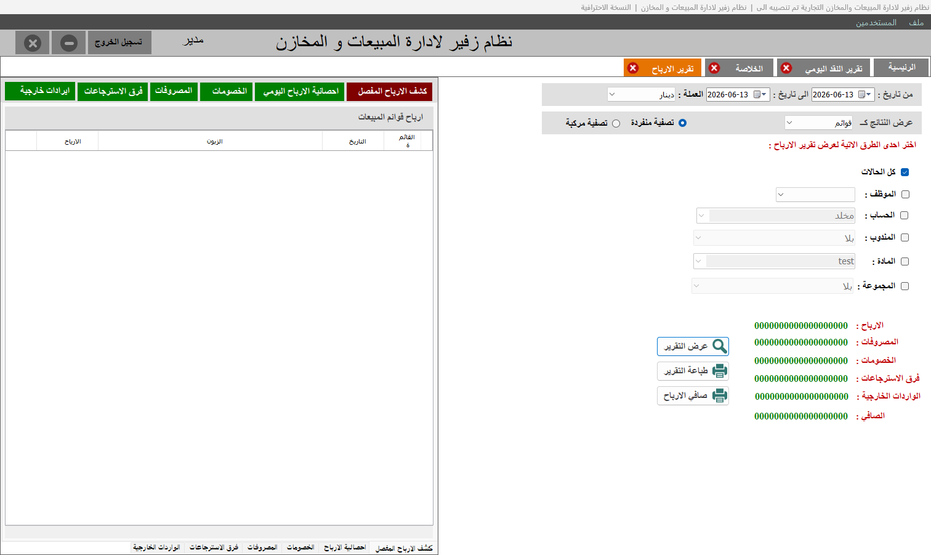Open the الى تاريخ date picker arrow
931x555 pixels.
[764, 94]
